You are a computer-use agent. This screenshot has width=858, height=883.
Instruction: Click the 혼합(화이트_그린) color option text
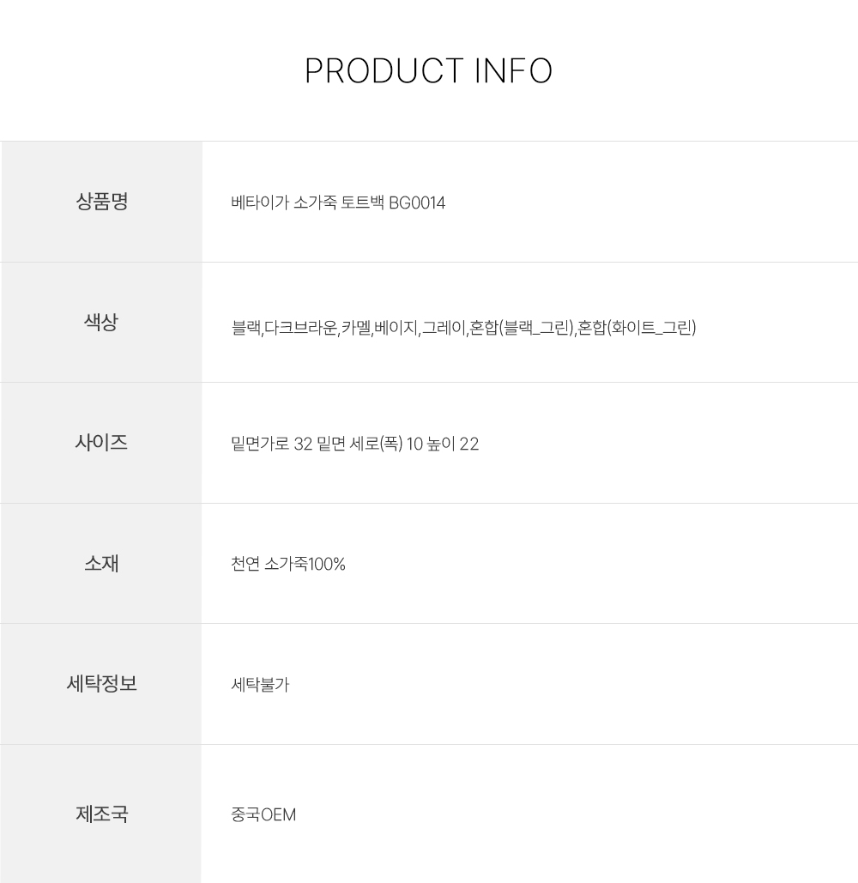637,328
